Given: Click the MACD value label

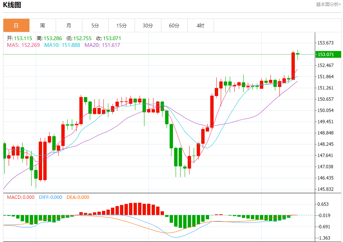Looking at the screenshot, I should [x=21, y=197].
